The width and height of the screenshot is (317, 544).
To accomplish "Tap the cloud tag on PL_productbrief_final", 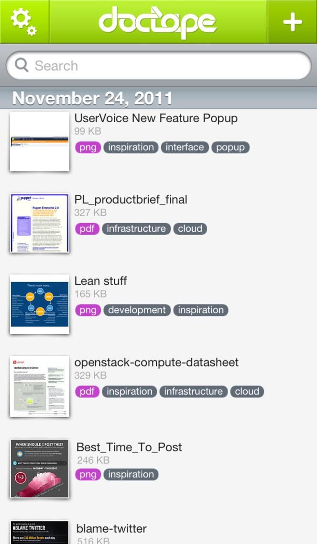I will tap(190, 228).
